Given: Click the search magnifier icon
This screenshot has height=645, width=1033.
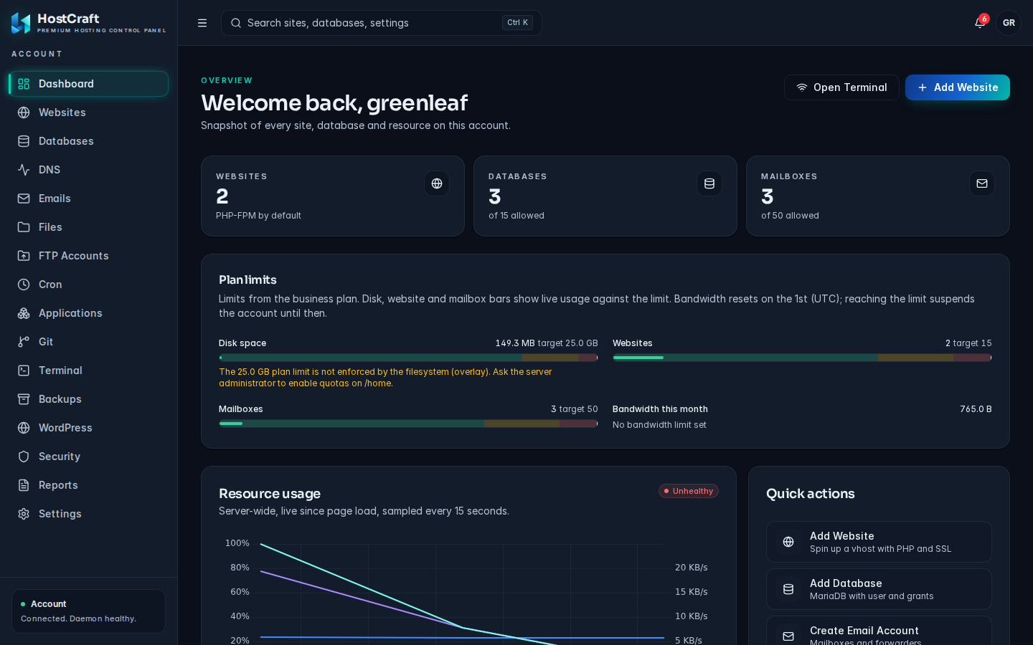Looking at the screenshot, I should pyautogui.click(x=236, y=23).
